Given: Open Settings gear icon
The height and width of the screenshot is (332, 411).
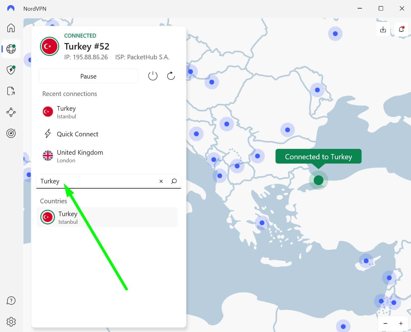Looking at the screenshot, I should [x=11, y=322].
